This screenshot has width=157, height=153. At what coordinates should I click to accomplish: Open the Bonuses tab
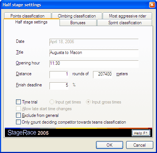point(78,23)
